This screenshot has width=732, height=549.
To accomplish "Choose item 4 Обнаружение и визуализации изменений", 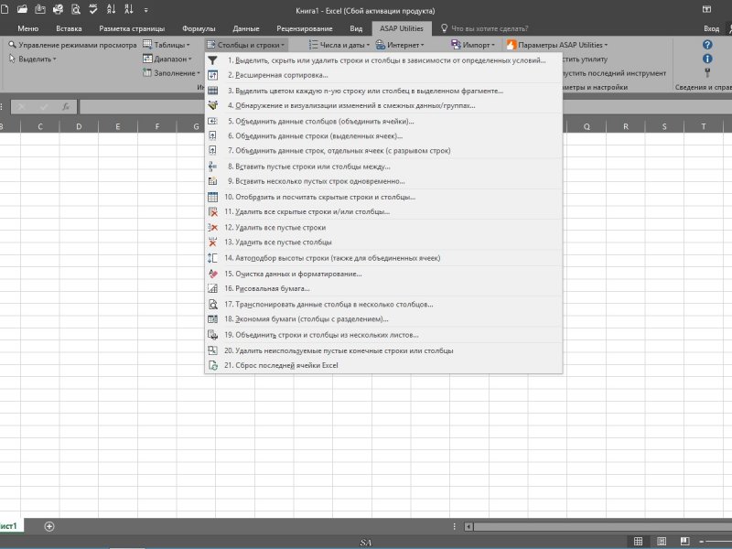I will pyautogui.click(x=383, y=106).
